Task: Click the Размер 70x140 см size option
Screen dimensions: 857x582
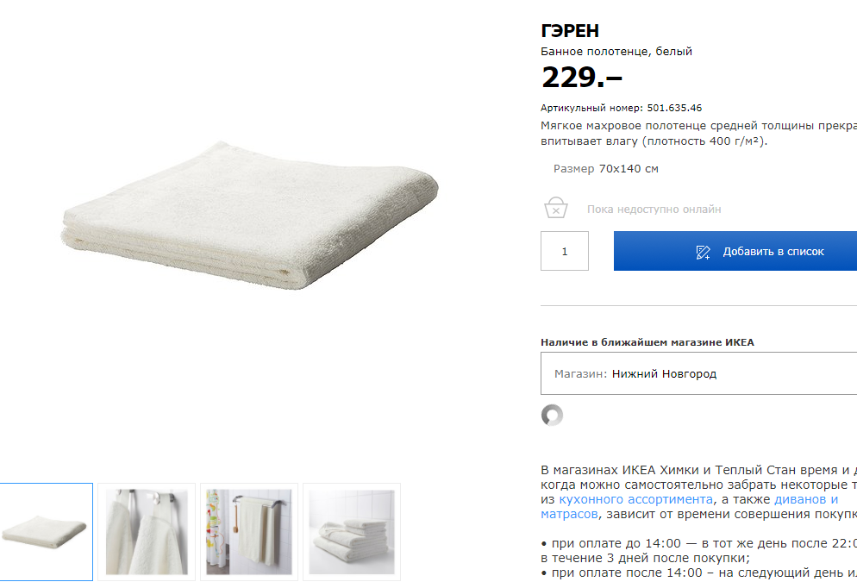Action: [605, 169]
